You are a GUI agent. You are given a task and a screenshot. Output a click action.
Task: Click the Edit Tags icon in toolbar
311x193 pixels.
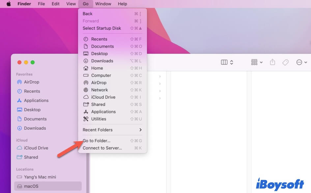(x=285, y=62)
